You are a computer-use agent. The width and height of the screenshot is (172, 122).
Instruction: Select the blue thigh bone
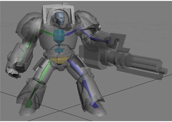click(75, 68)
